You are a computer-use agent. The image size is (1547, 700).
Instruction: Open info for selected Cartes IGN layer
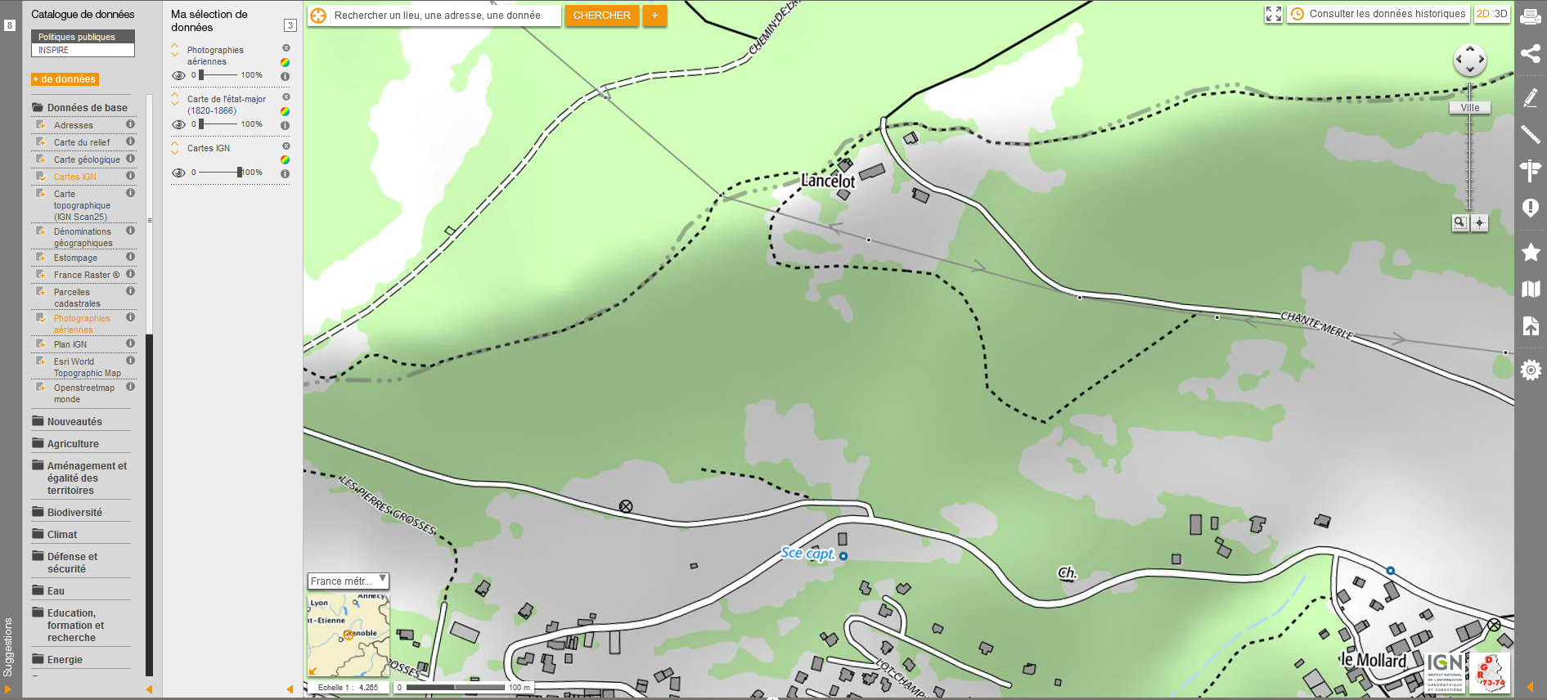pyautogui.click(x=285, y=173)
